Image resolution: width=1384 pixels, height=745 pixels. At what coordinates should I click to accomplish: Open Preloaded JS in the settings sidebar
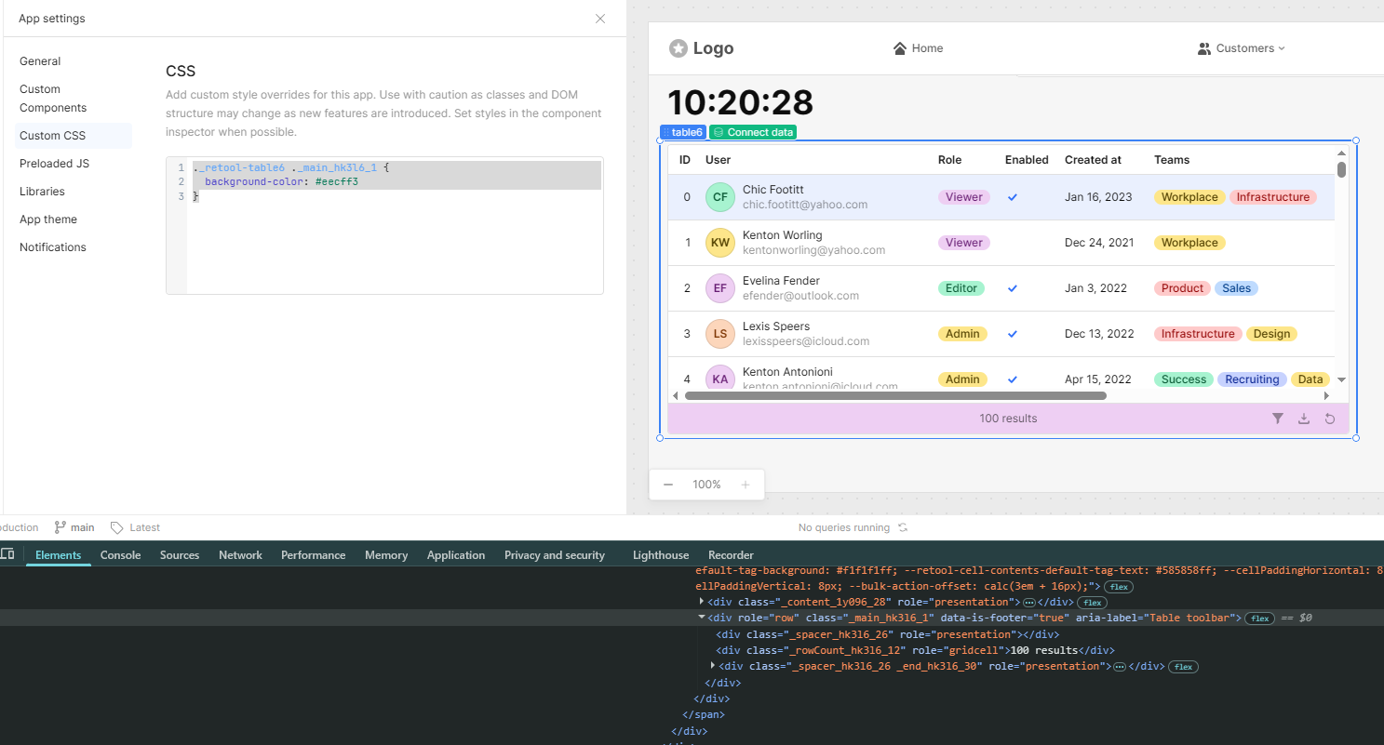pos(54,164)
